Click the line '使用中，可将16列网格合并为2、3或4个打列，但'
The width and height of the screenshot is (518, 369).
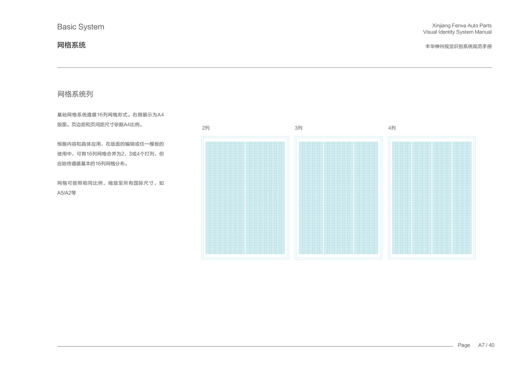(x=110, y=154)
